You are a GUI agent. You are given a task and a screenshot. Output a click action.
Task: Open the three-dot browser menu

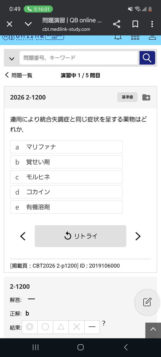152,24
